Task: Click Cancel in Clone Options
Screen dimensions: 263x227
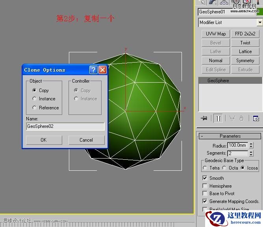Action: pos(86,140)
